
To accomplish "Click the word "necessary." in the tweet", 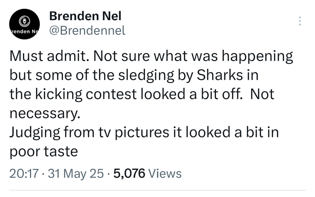I will tap(44, 114).
